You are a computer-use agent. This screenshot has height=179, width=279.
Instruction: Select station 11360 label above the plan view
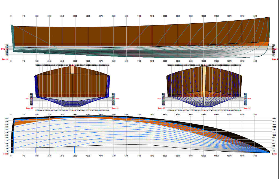tap(216, 115)
